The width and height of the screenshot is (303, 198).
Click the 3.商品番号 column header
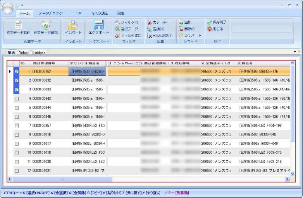185,63
